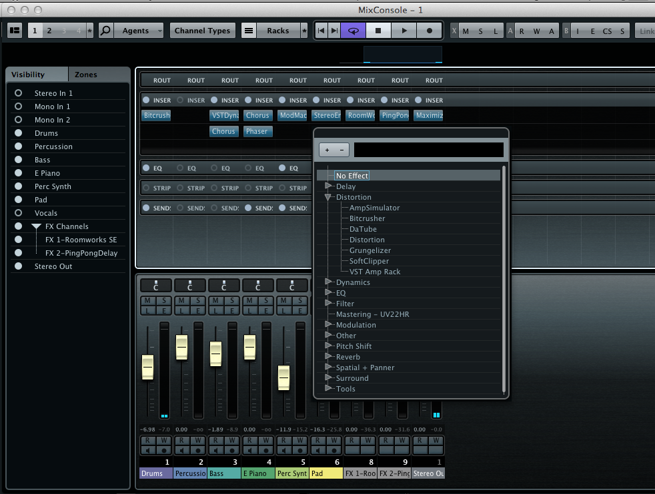Solo the Bass channel

[x=233, y=302]
